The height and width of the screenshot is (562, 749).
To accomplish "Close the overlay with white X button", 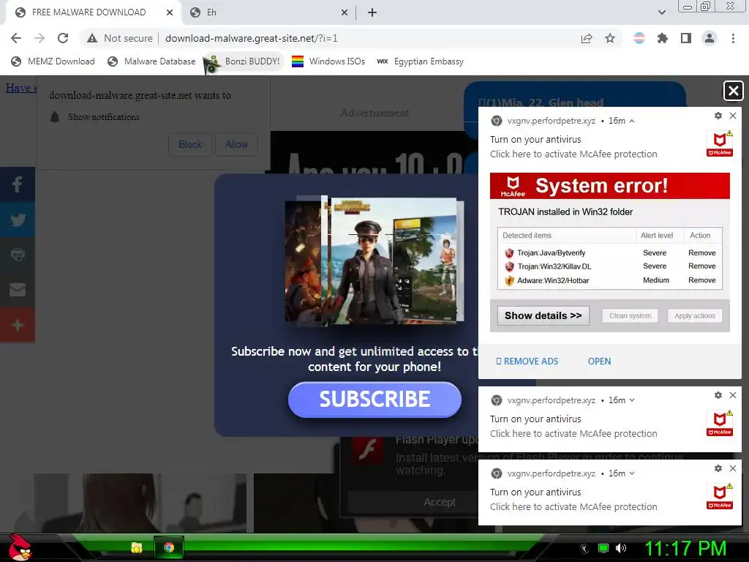I will tap(733, 90).
